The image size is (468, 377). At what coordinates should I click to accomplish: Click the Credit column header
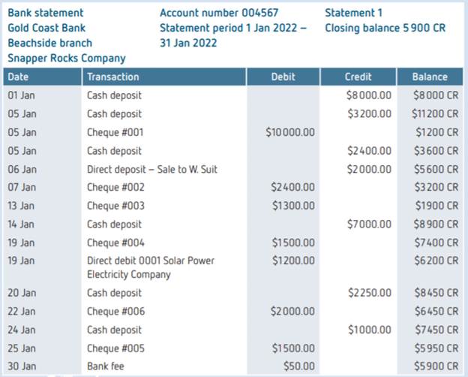coord(358,77)
